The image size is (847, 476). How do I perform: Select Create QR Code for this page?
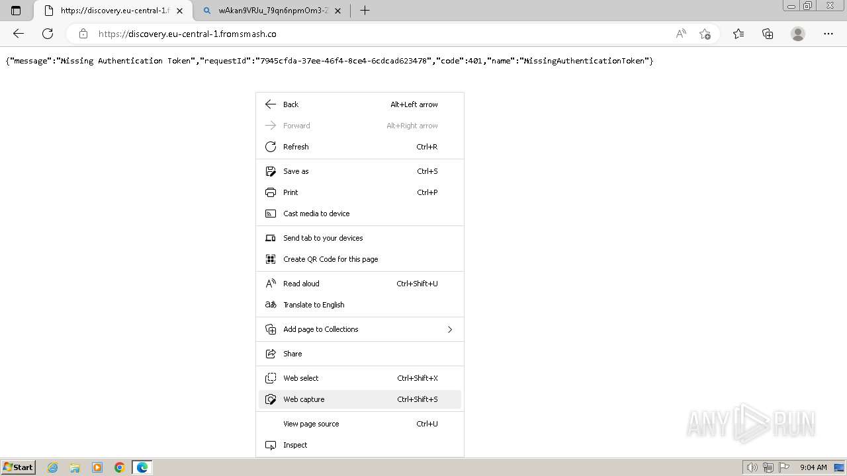(x=360, y=259)
